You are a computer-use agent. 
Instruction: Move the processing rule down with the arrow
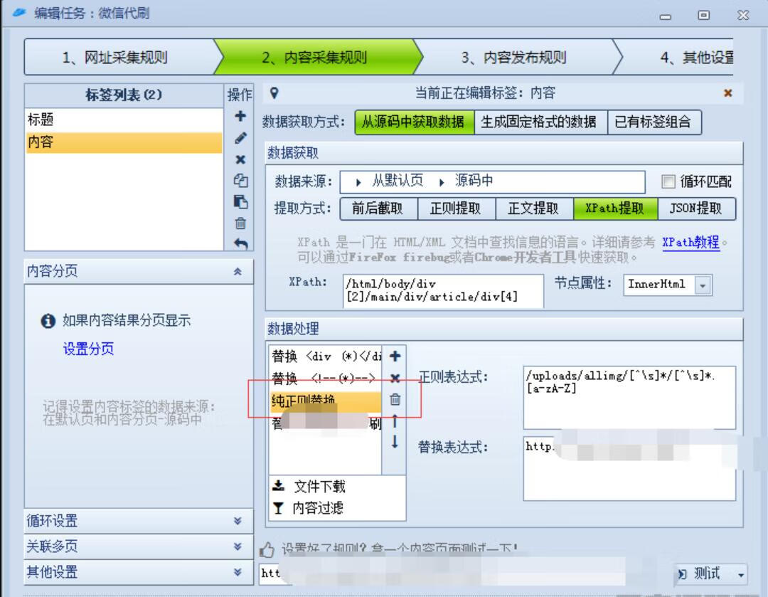[395, 442]
